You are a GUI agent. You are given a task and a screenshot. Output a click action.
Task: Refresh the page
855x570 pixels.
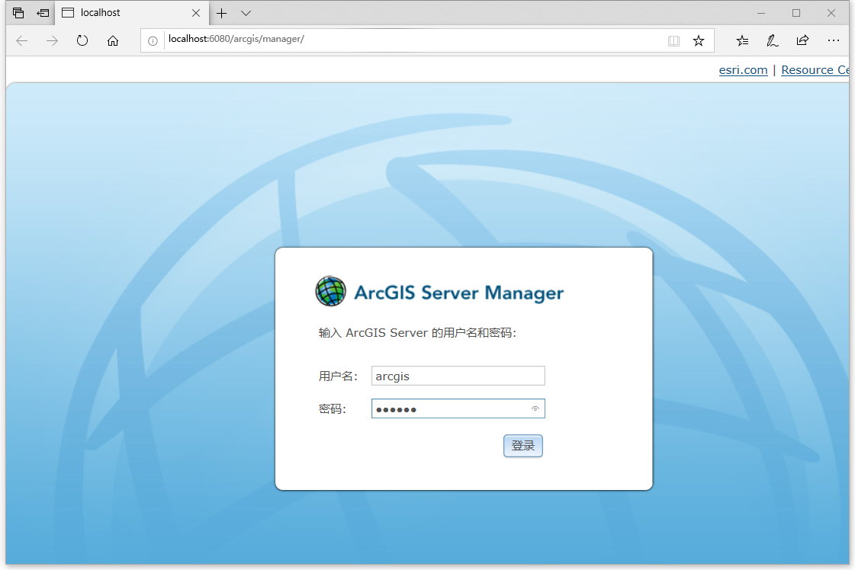click(82, 40)
